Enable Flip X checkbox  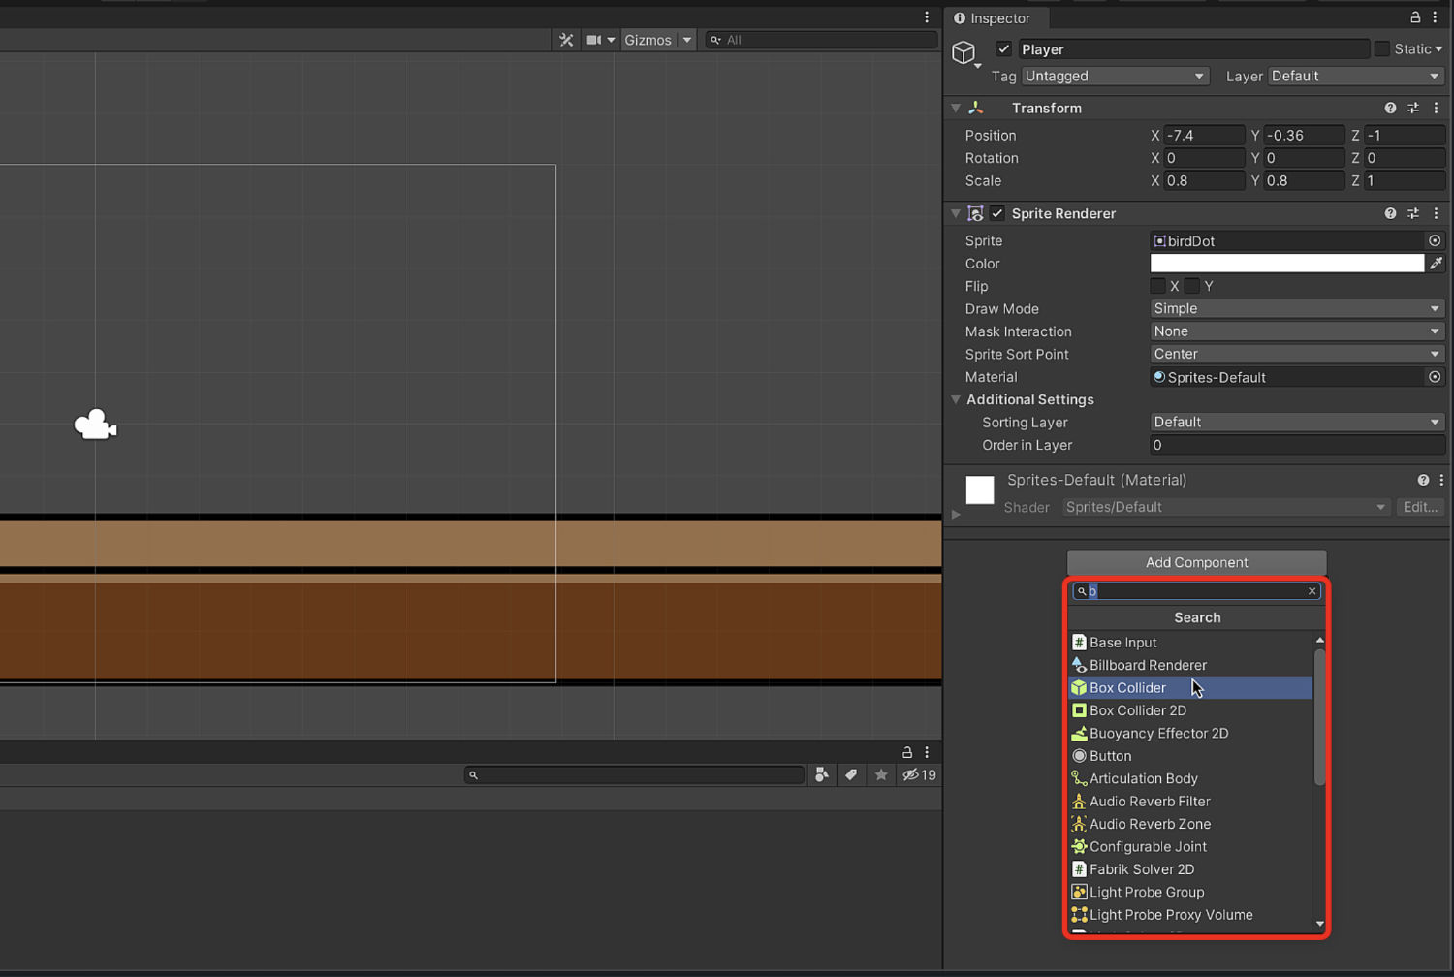(x=1157, y=286)
